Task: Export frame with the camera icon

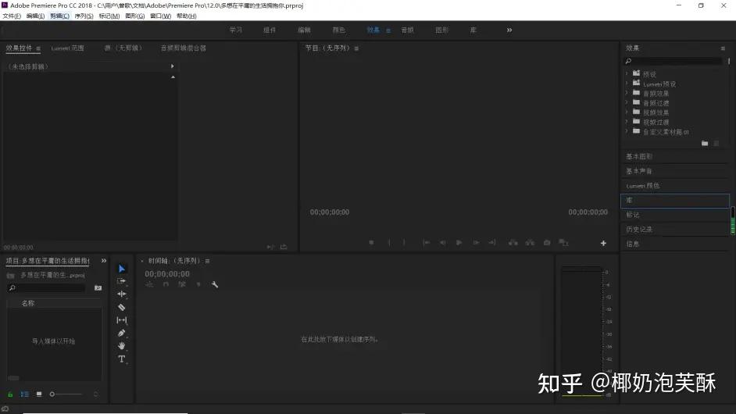Action: [x=547, y=243]
